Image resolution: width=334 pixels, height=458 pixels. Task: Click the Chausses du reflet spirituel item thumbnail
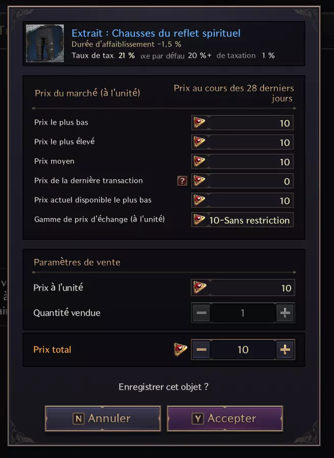[45, 43]
